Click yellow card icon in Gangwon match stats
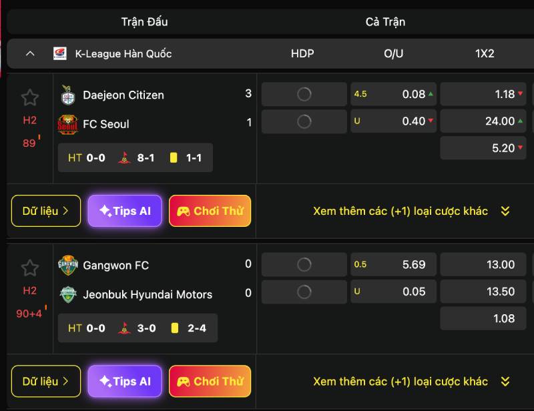The image size is (534, 411). (x=174, y=328)
